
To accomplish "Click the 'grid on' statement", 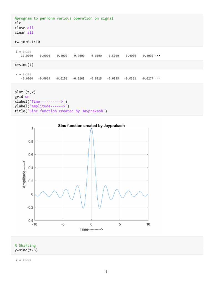I will click(22, 97).
